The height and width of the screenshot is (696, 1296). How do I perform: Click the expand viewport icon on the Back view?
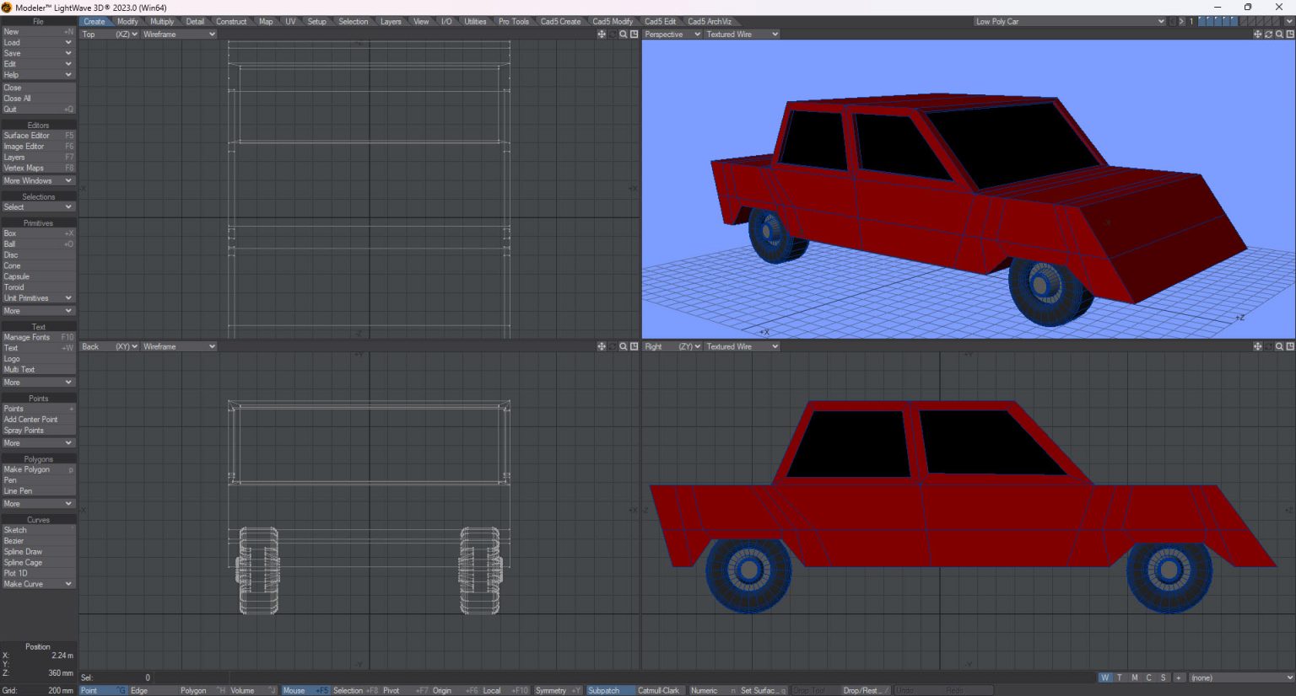(x=634, y=345)
